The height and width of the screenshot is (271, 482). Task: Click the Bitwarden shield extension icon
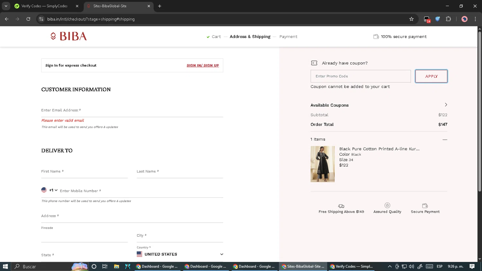[437, 19]
